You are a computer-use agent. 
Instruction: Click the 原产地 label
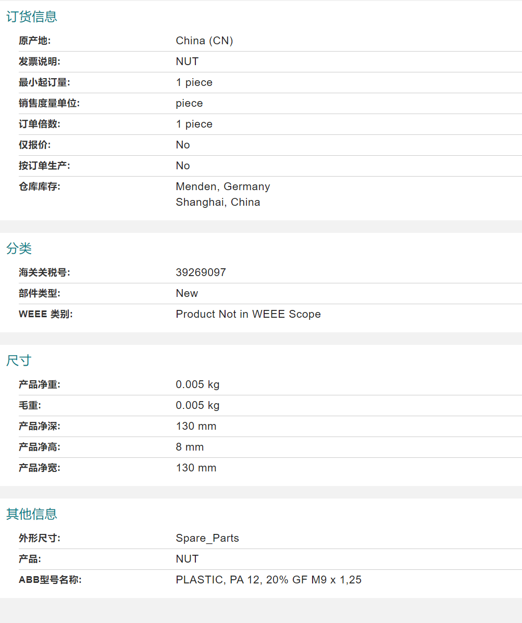coord(35,41)
